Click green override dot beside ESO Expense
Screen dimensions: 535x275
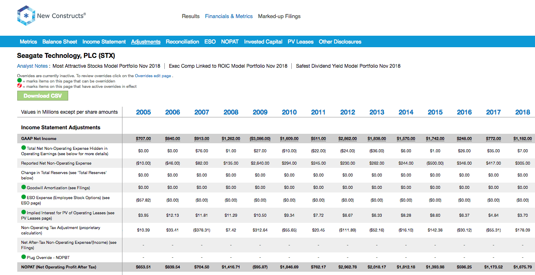coord(23,197)
